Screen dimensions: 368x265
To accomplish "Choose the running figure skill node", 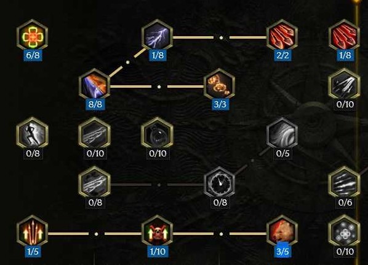I will click(33, 135).
